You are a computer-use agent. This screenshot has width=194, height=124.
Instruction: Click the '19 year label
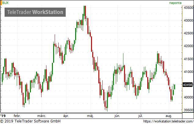[x=3, y=116]
